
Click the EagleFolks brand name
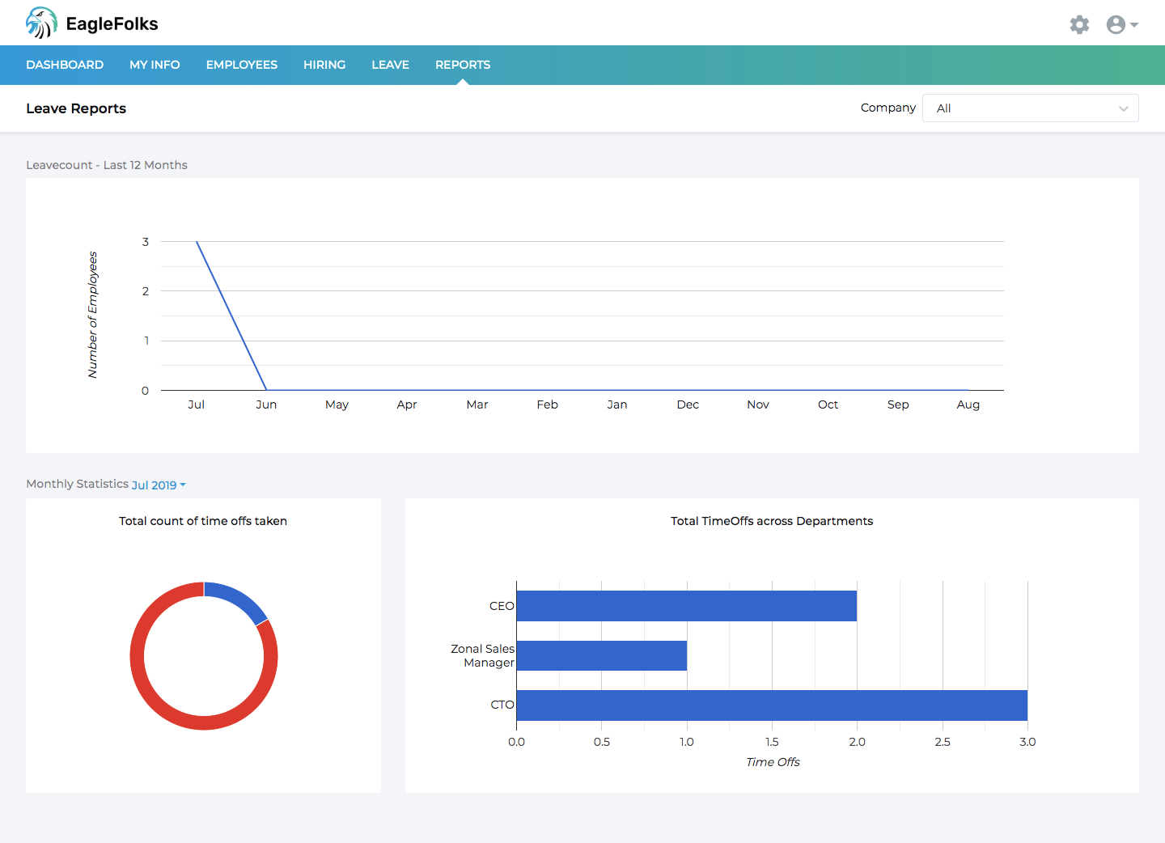(112, 24)
